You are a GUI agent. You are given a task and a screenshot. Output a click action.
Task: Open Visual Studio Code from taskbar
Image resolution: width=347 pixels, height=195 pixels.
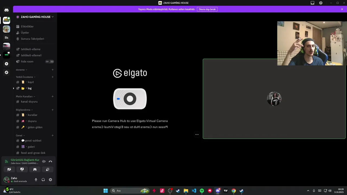194,191
